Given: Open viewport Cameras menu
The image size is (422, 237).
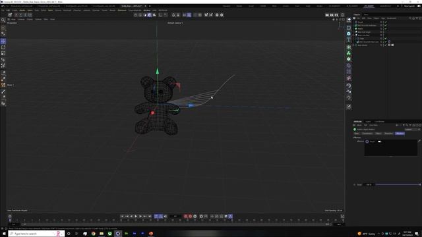Looking at the screenshot, I should pyautogui.click(x=21, y=19).
